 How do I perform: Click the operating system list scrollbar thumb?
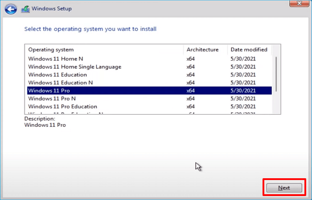tap(277, 73)
